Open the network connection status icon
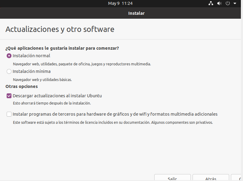 (x=211, y=3)
